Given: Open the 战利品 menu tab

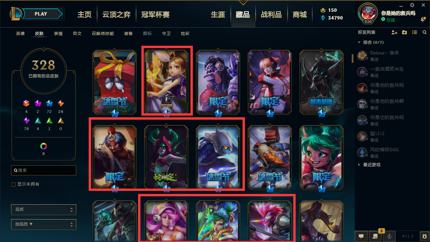Looking at the screenshot, I should coord(271,14).
